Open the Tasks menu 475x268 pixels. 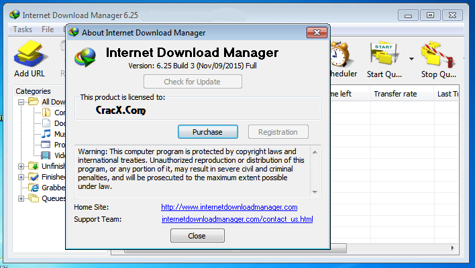(x=22, y=29)
